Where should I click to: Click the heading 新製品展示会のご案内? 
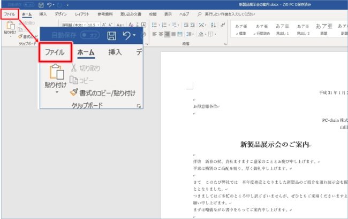pyautogui.click(x=275, y=145)
